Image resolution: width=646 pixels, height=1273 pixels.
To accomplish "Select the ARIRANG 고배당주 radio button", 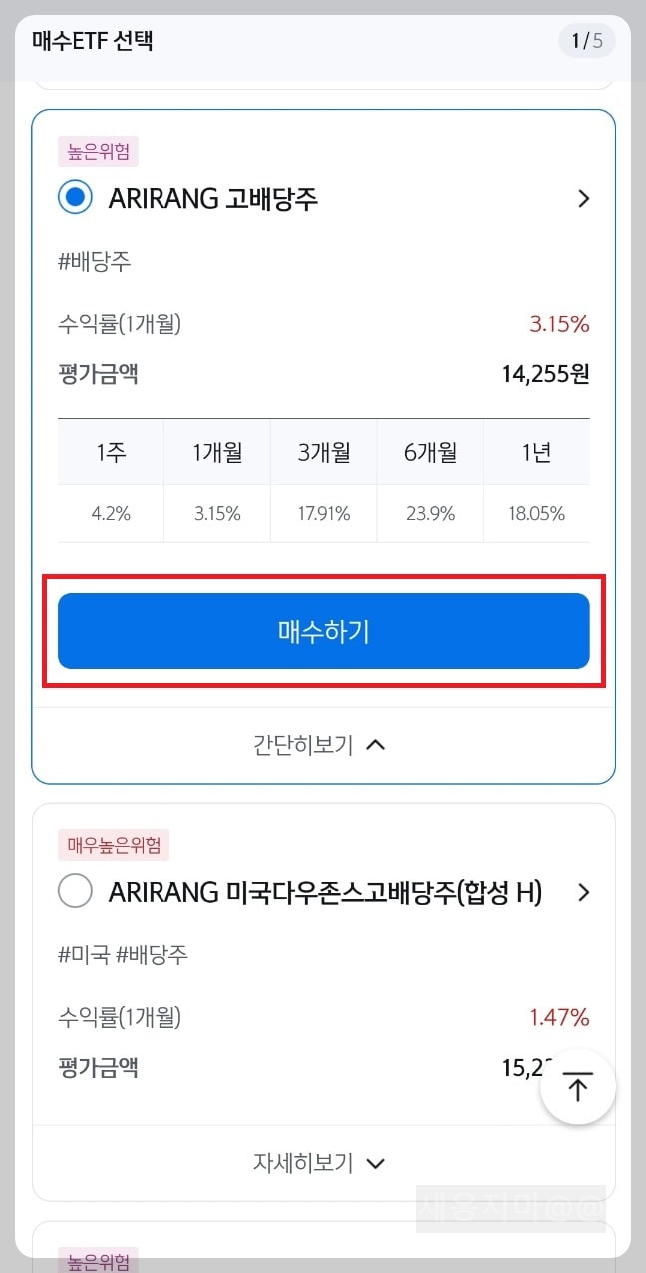I will coord(76,197).
